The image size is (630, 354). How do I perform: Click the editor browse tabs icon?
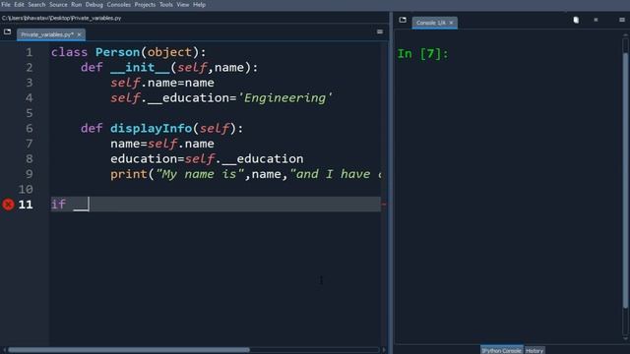[7, 31]
